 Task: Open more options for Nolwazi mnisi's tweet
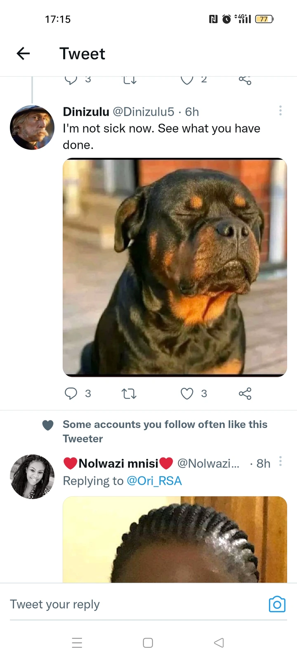click(x=280, y=461)
